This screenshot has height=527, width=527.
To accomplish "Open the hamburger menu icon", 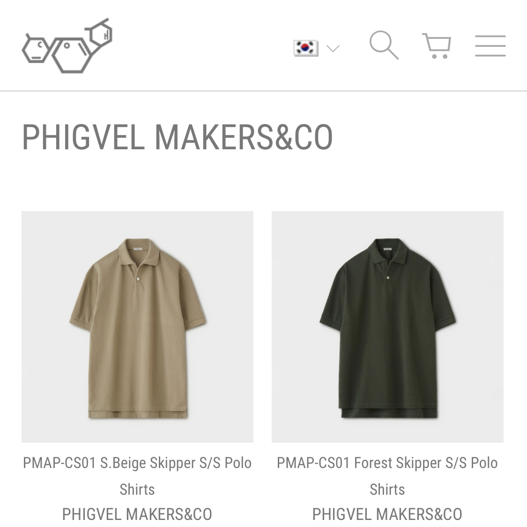I will pos(490,46).
